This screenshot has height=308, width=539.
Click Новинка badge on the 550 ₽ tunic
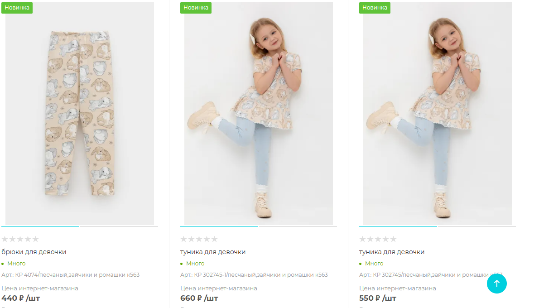pyautogui.click(x=375, y=8)
